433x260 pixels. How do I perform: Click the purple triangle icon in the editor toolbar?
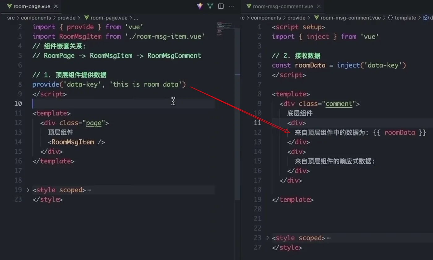pos(200,6)
